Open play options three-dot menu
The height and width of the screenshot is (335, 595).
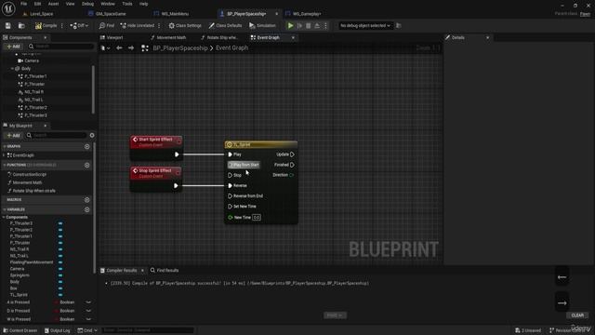click(x=325, y=25)
